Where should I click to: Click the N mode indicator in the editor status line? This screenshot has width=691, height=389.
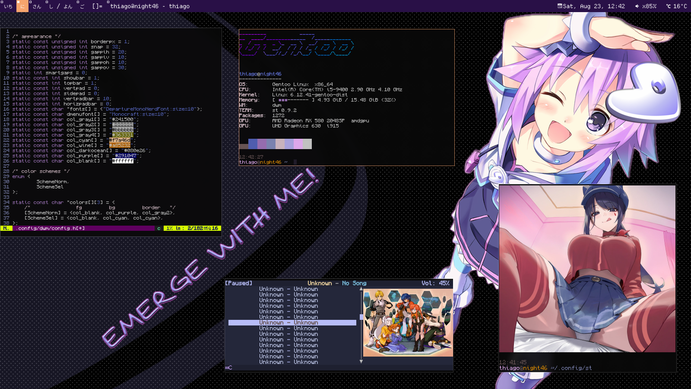point(6,228)
